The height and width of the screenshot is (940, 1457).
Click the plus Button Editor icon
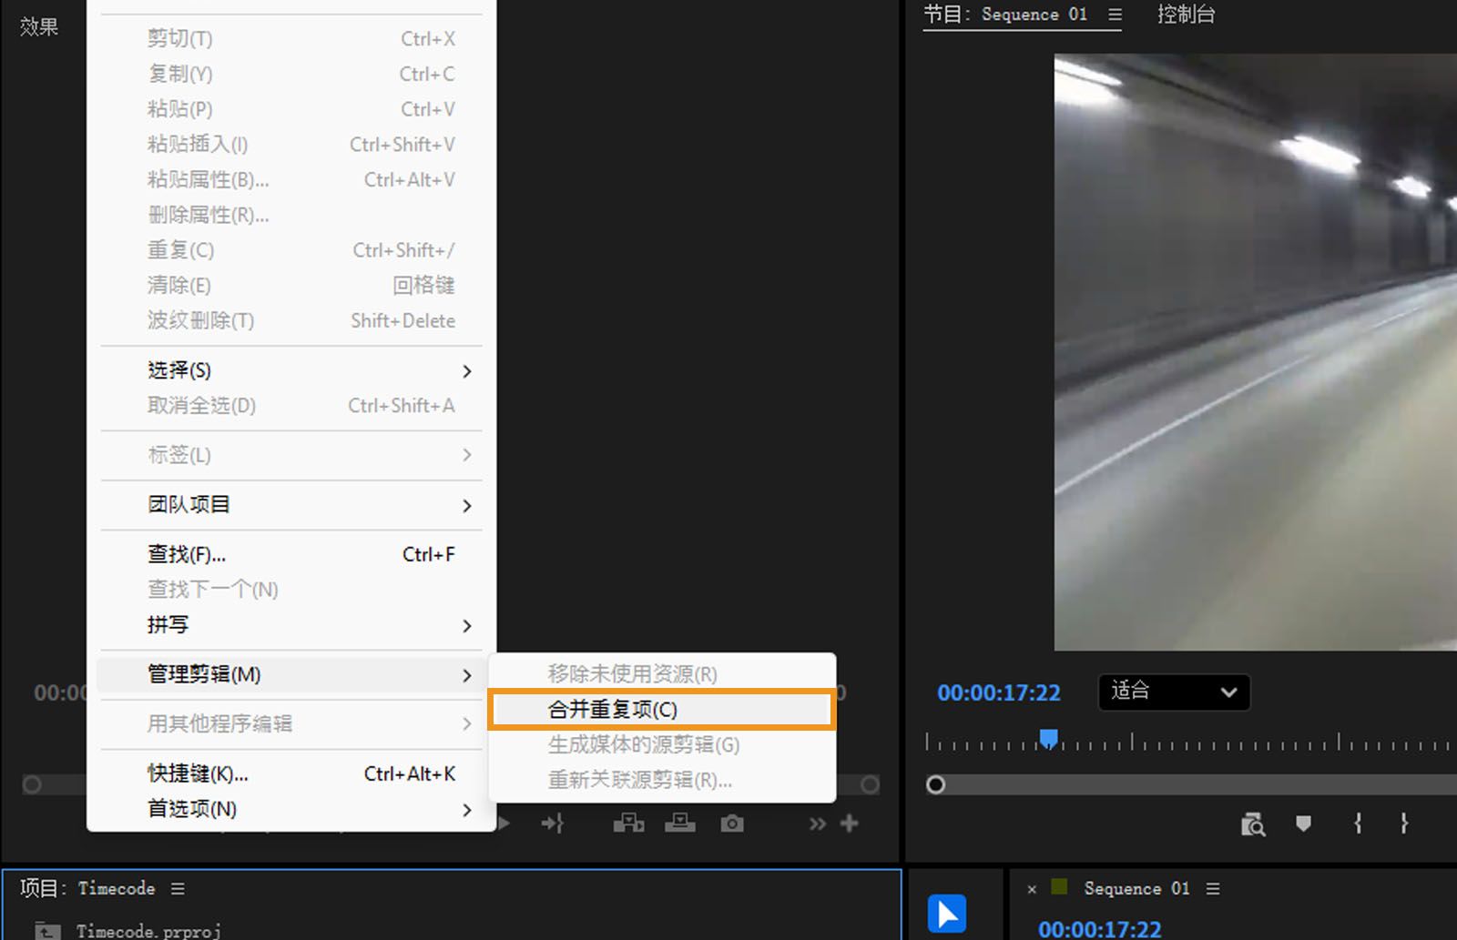(x=850, y=822)
